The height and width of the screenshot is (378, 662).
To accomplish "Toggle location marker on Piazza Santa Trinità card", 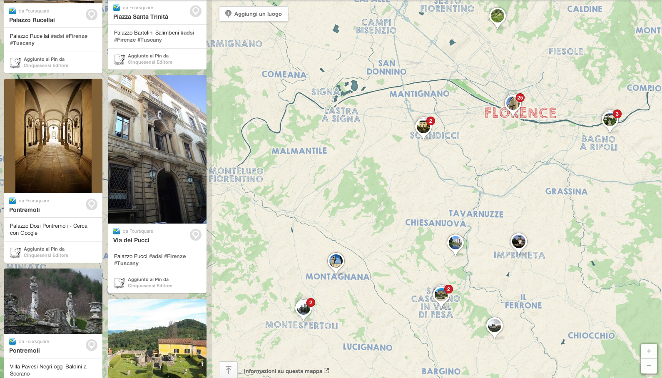I will [x=196, y=12].
